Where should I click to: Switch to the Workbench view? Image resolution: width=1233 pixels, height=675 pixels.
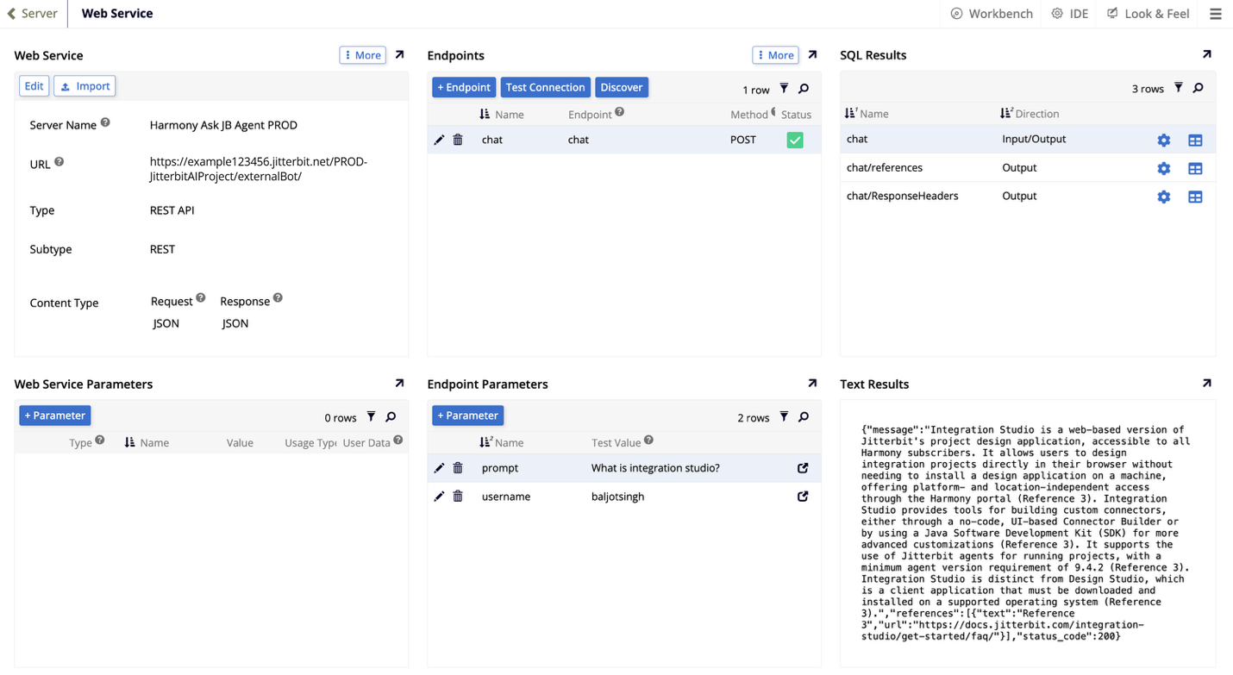click(992, 14)
